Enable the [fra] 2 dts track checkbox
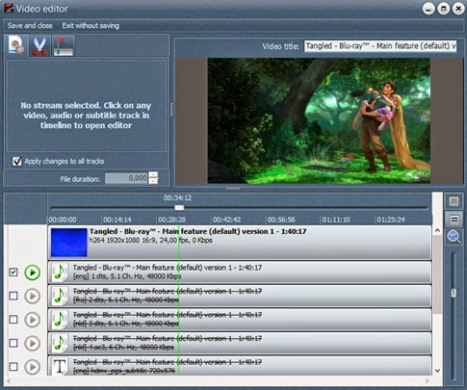 click(13, 296)
